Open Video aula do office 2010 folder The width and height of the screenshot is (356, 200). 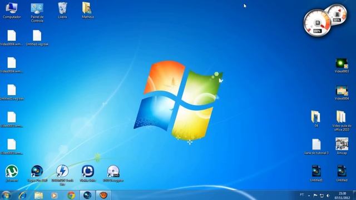pyautogui.click(x=342, y=121)
